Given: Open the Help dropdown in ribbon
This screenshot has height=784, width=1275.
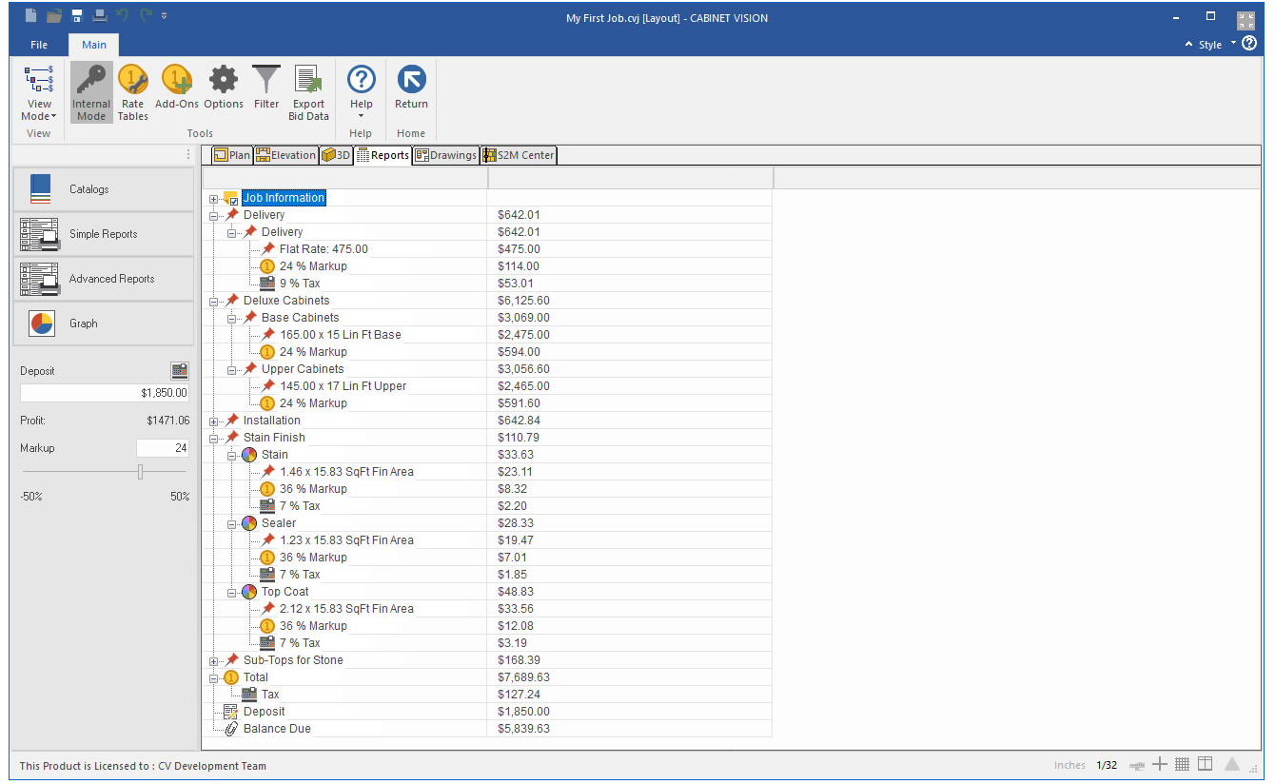Looking at the screenshot, I should tap(362, 93).
